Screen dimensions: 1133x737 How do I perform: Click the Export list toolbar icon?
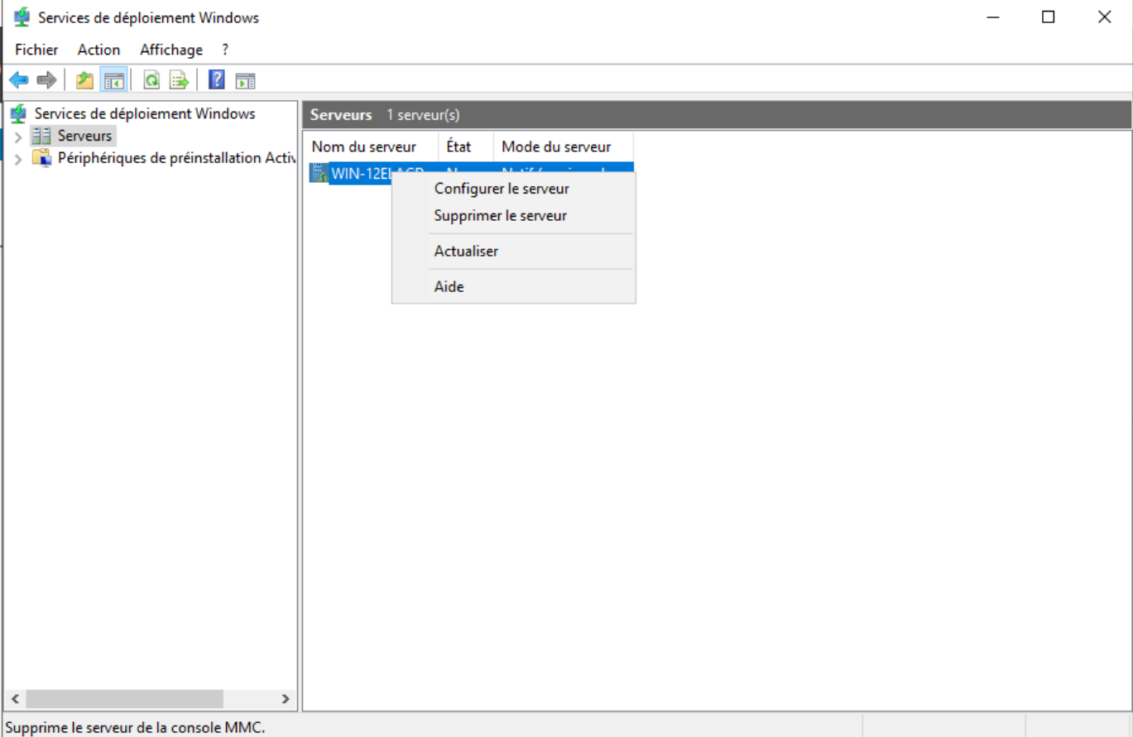[179, 80]
